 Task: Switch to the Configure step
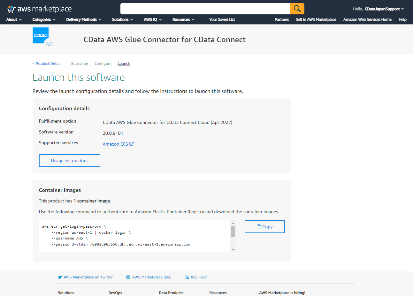click(103, 64)
